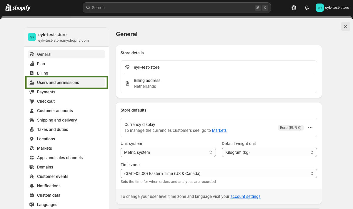Image resolution: width=353 pixels, height=209 pixels.
Task: Click the Customer events icon
Action: click(32, 176)
